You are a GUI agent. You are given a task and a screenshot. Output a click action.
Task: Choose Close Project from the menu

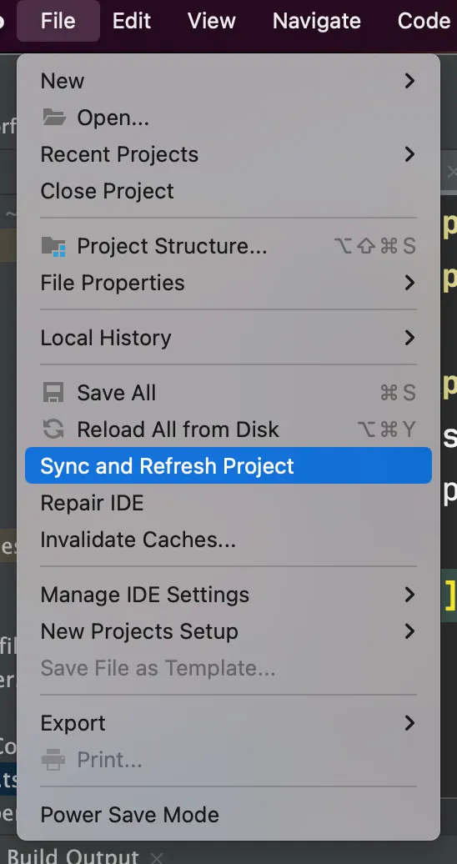228,191
